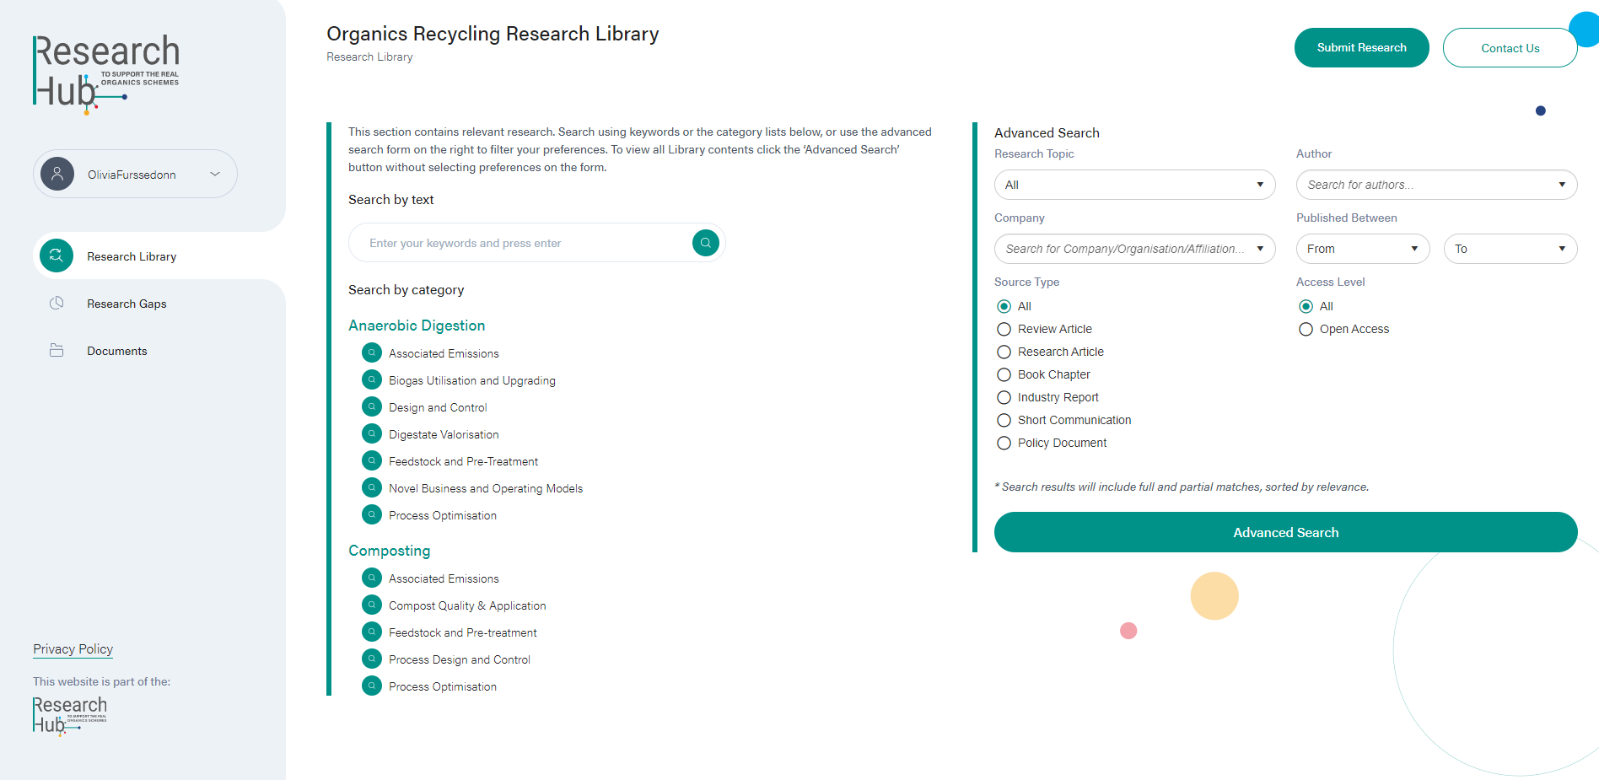Screen dimensions: 1599x780
Task: Select Policy Document source type
Action: click(1004, 443)
